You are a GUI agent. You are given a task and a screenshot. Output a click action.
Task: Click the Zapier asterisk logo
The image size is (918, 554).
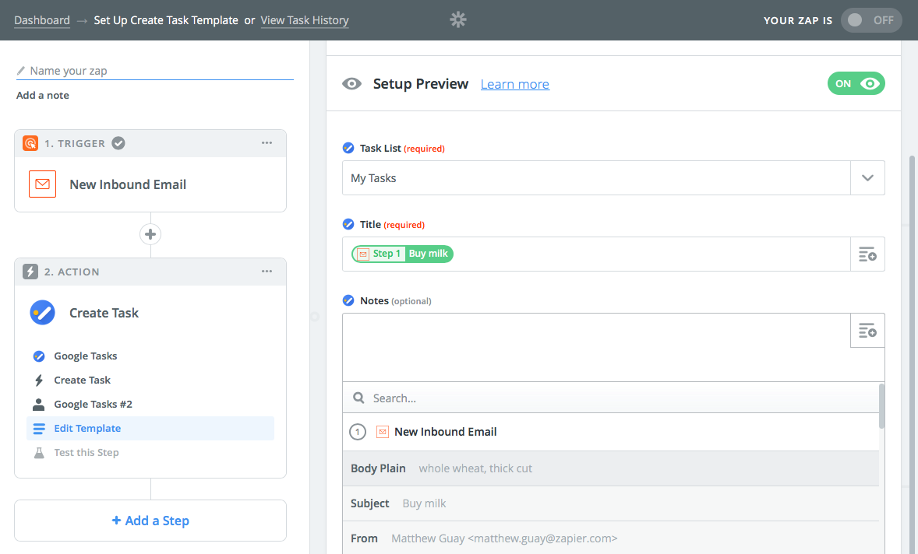pos(457,20)
